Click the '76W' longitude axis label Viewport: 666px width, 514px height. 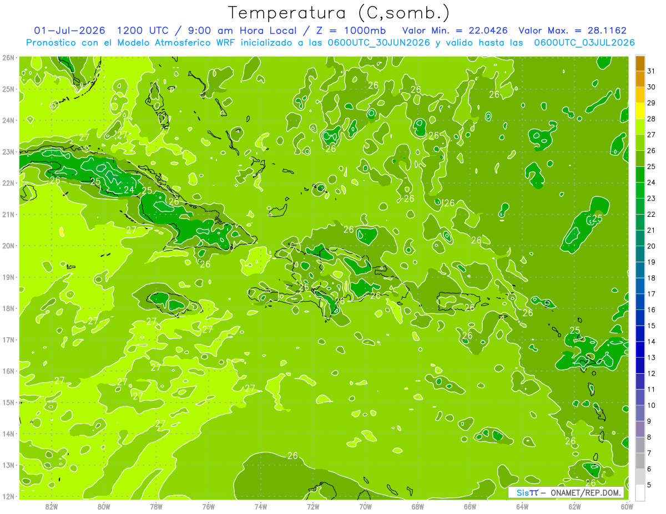tap(209, 506)
